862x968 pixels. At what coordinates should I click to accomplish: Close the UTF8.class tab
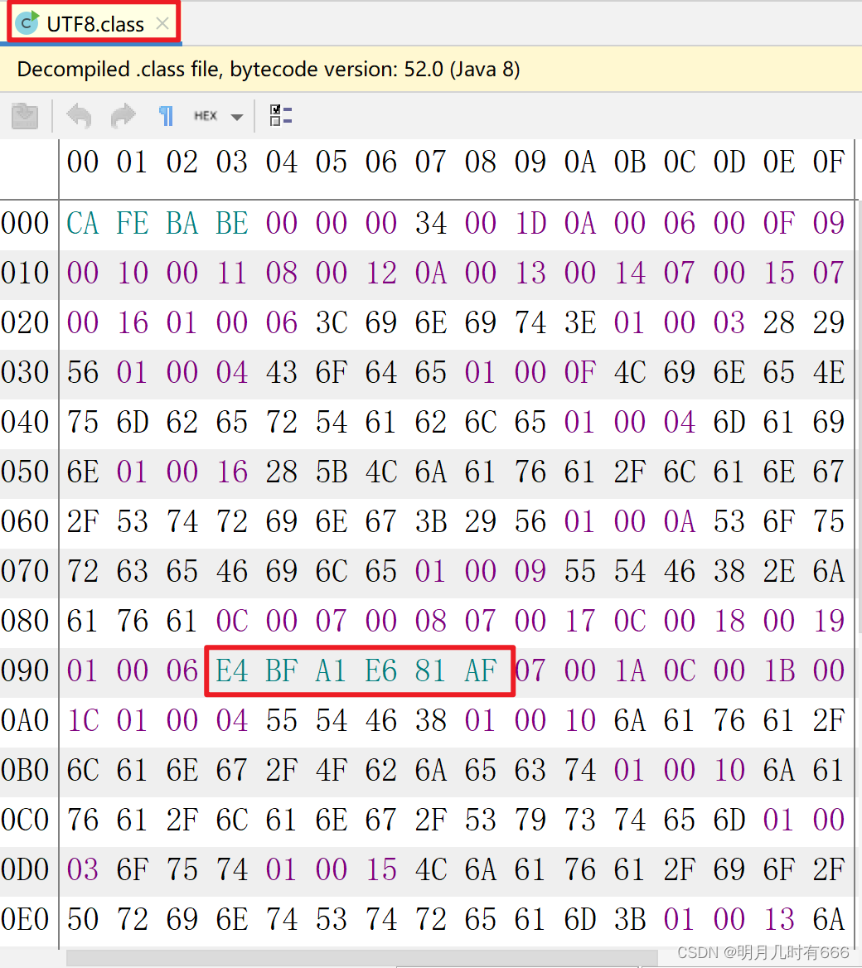tap(162, 23)
